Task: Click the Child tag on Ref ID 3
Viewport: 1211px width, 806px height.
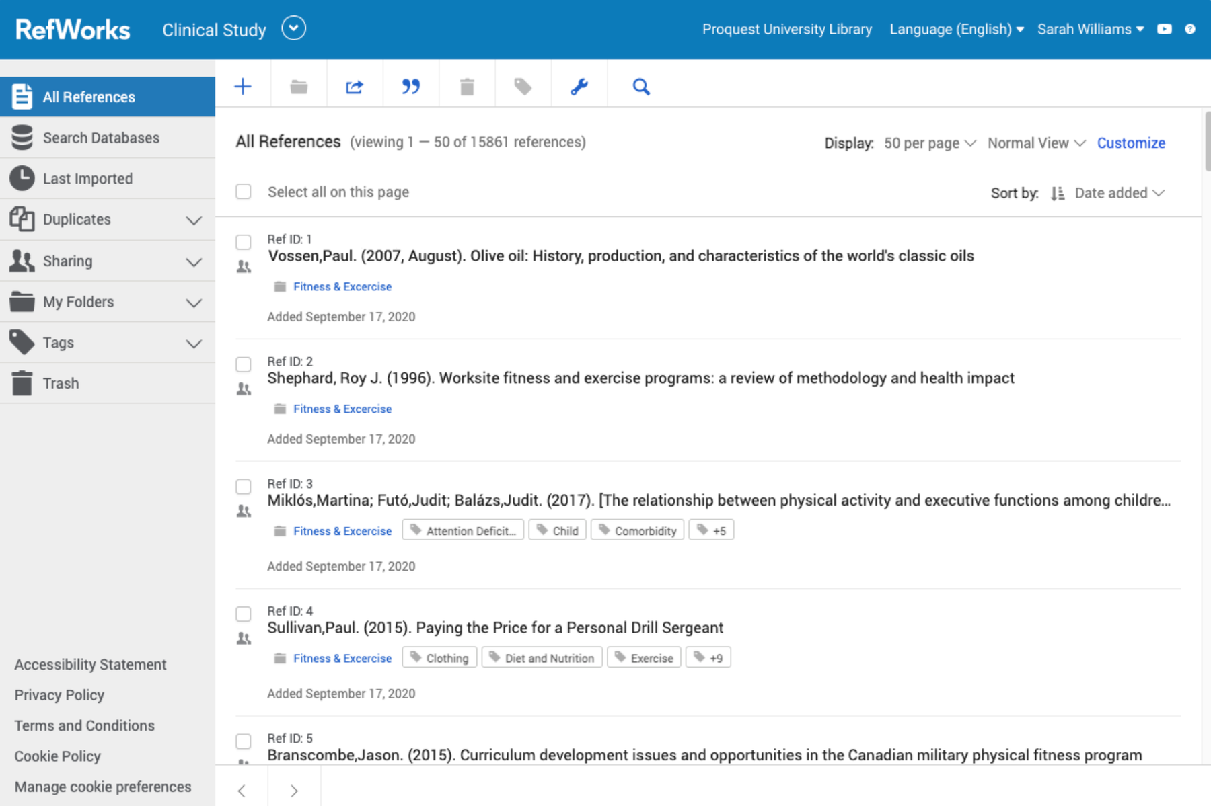Action: click(x=558, y=530)
